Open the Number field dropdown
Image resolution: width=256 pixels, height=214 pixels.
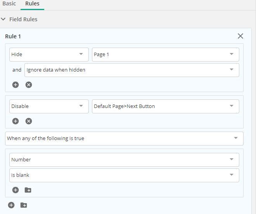point(124,159)
